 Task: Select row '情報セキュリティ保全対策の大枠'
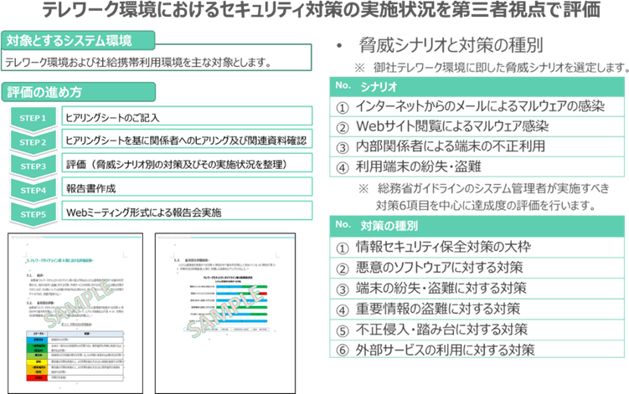pyautogui.click(x=477, y=248)
